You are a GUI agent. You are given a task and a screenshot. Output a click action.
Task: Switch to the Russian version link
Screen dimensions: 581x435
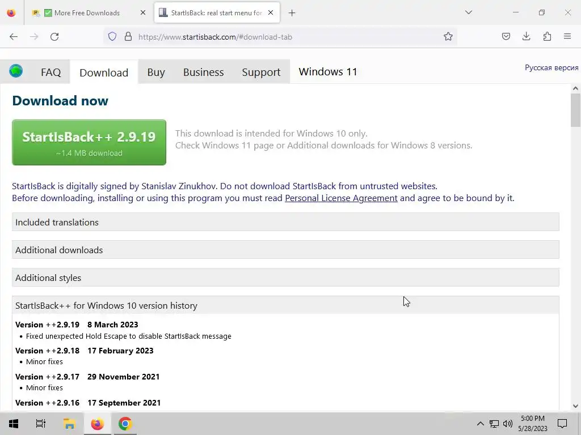[x=551, y=68]
